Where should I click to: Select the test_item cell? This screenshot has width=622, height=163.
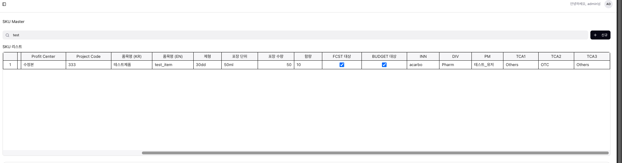click(x=172, y=65)
